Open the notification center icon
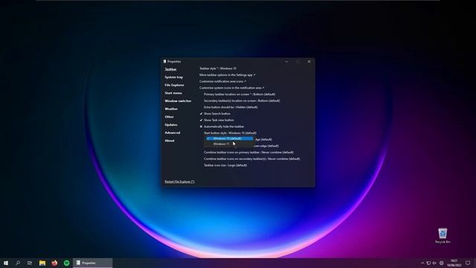This screenshot has height=268, width=476. point(468,263)
